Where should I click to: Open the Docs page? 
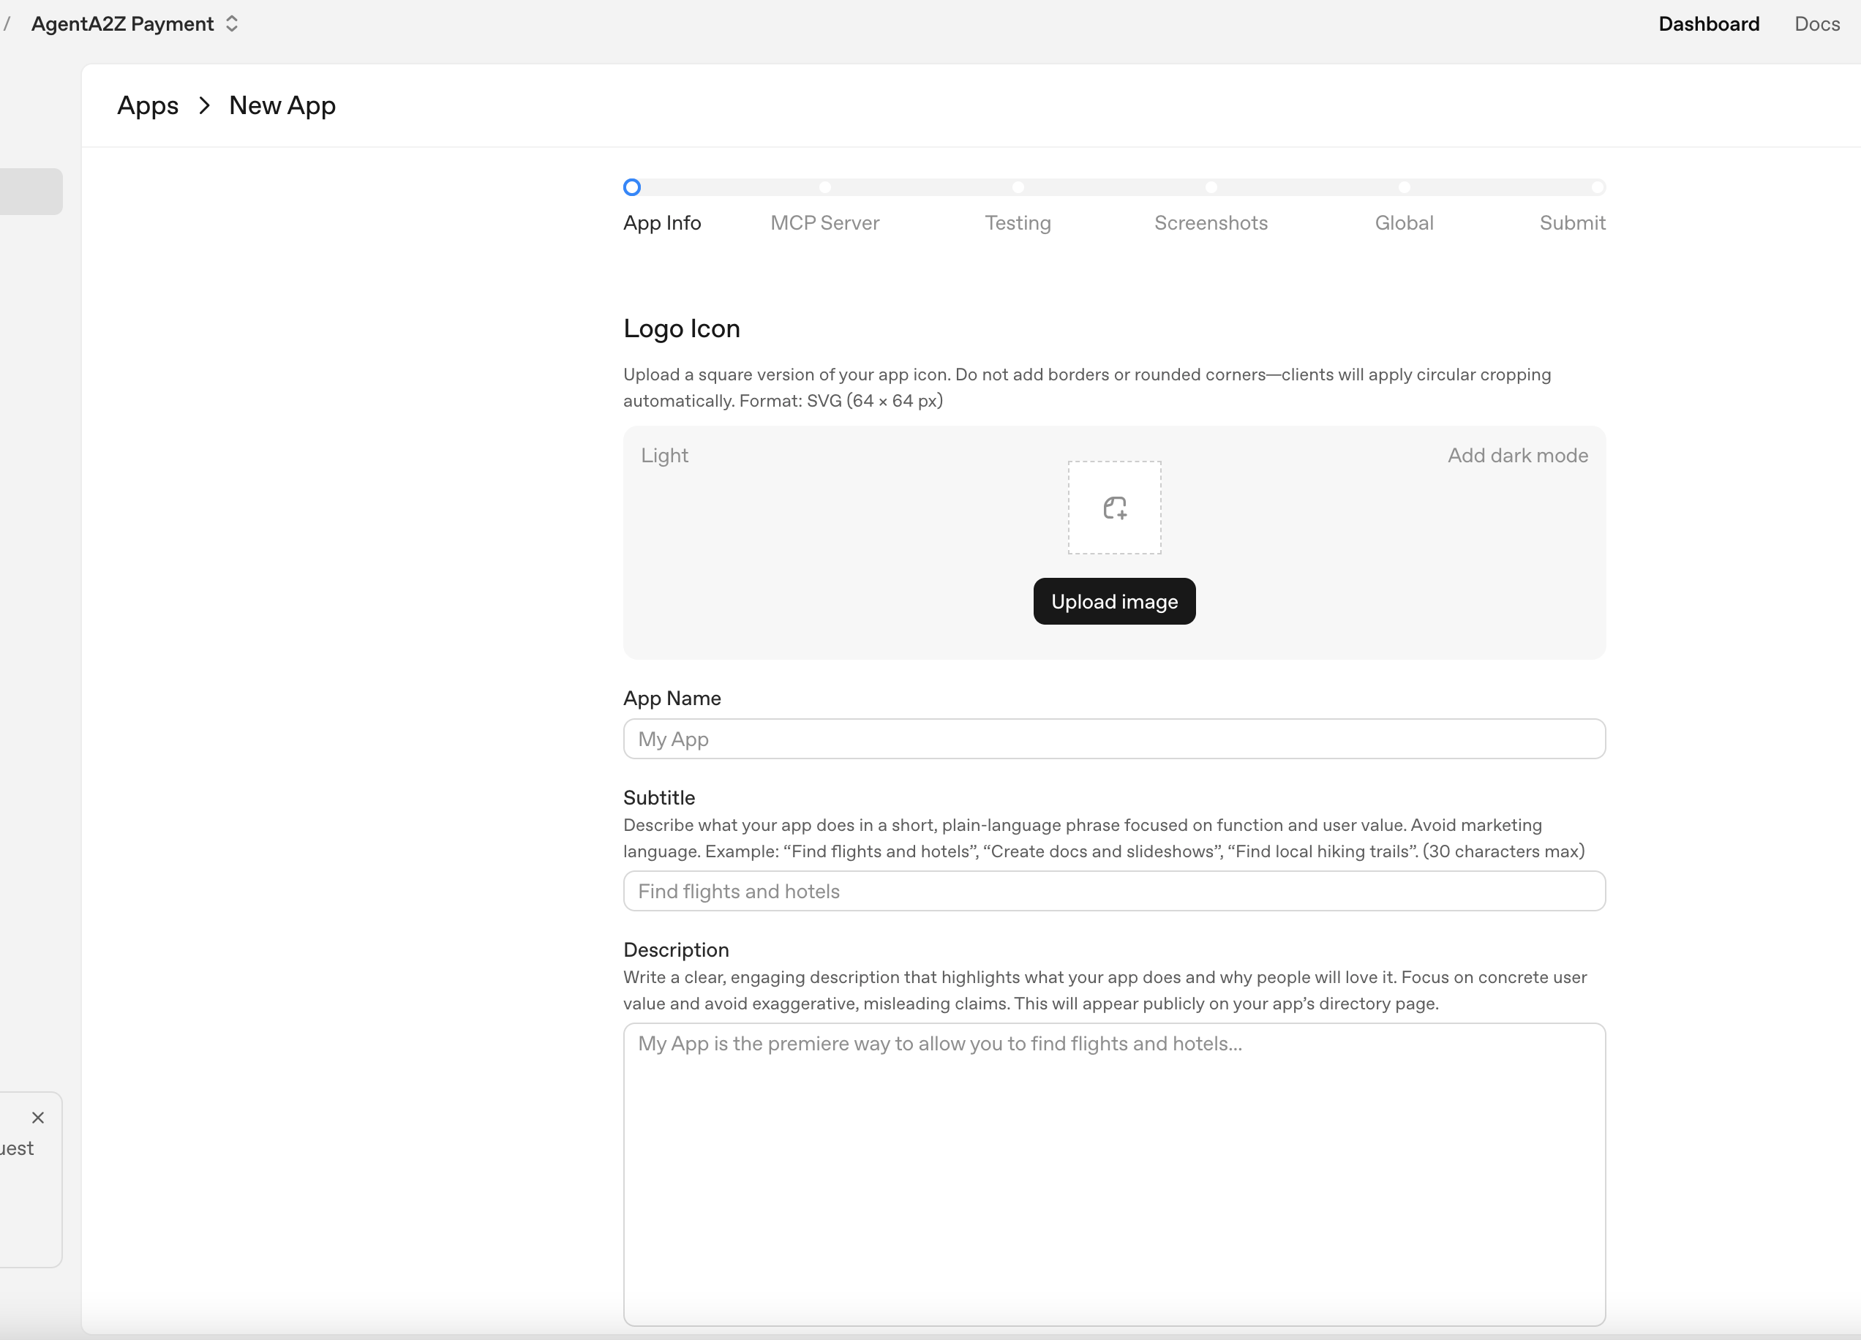[x=1816, y=24]
